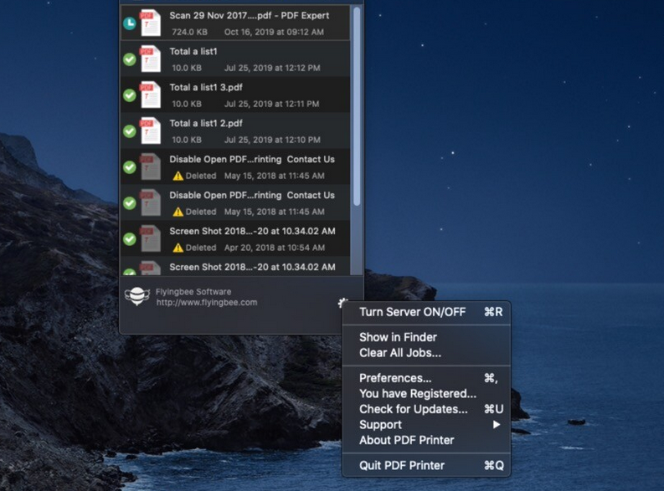The width and height of the screenshot is (664, 491).
Task: Click the Apr 20, 2018 at 10:54 AM timestamp
Action: (275, 248)
